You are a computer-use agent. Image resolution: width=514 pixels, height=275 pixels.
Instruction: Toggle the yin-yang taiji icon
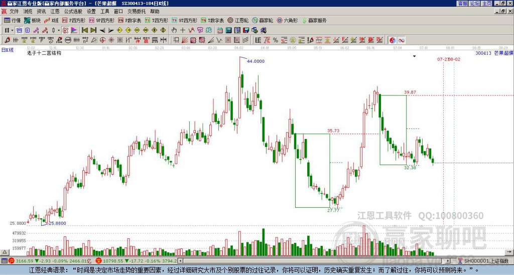(393, 40)
